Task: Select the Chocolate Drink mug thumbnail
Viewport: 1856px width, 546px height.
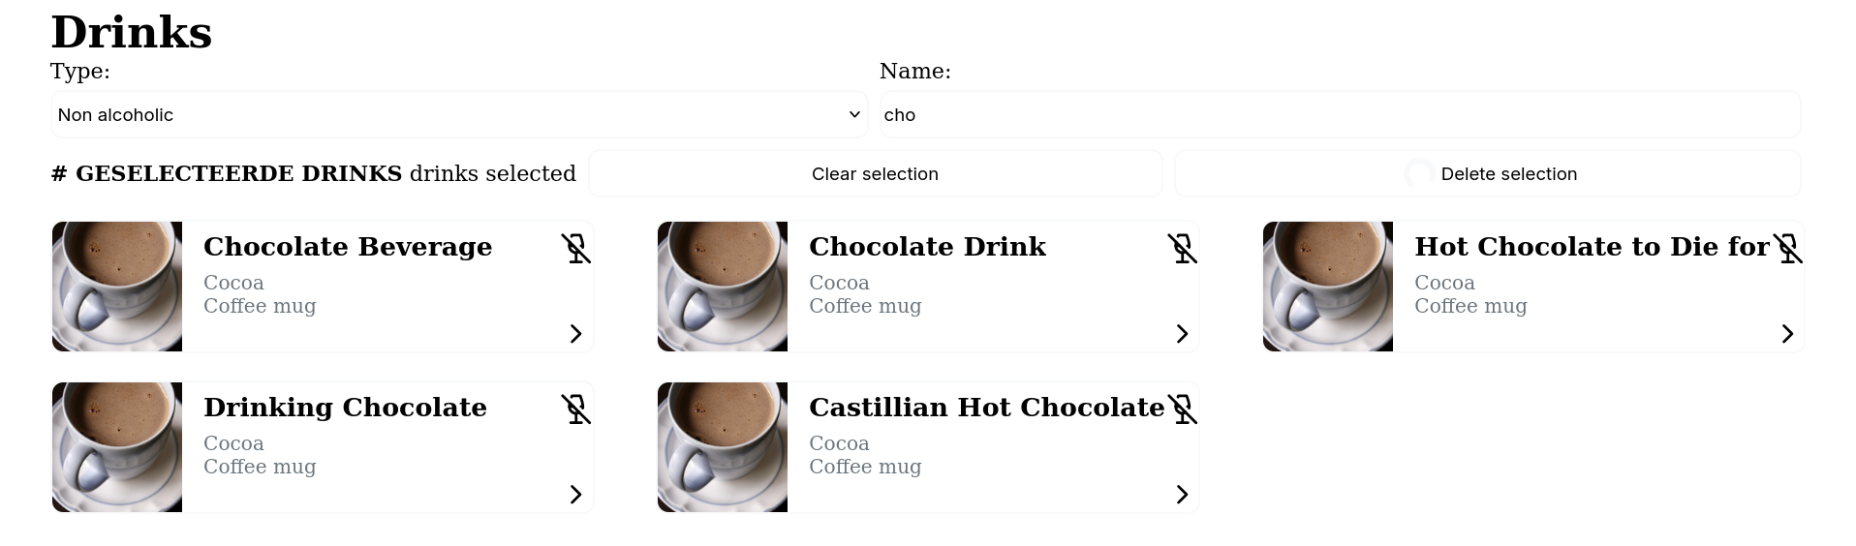Action: [x=723, y=287]
